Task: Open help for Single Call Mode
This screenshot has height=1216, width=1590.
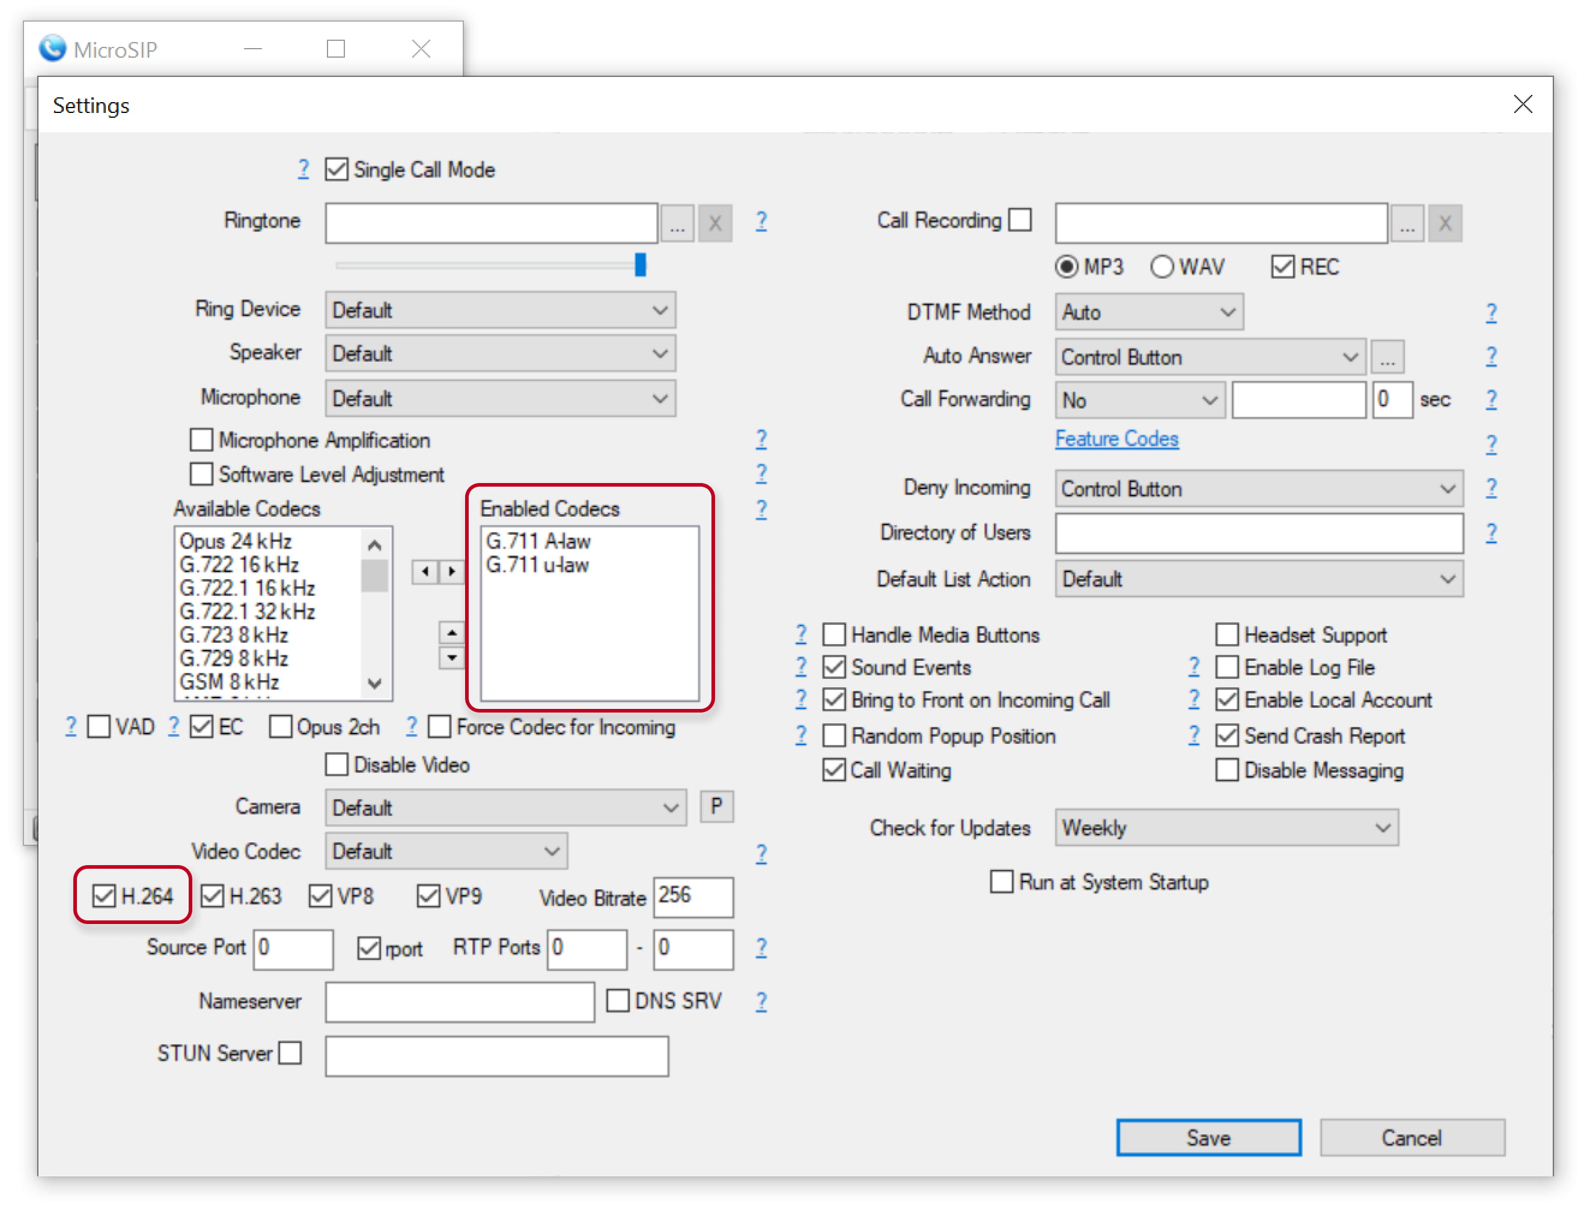Action: [x=303, y=169]
